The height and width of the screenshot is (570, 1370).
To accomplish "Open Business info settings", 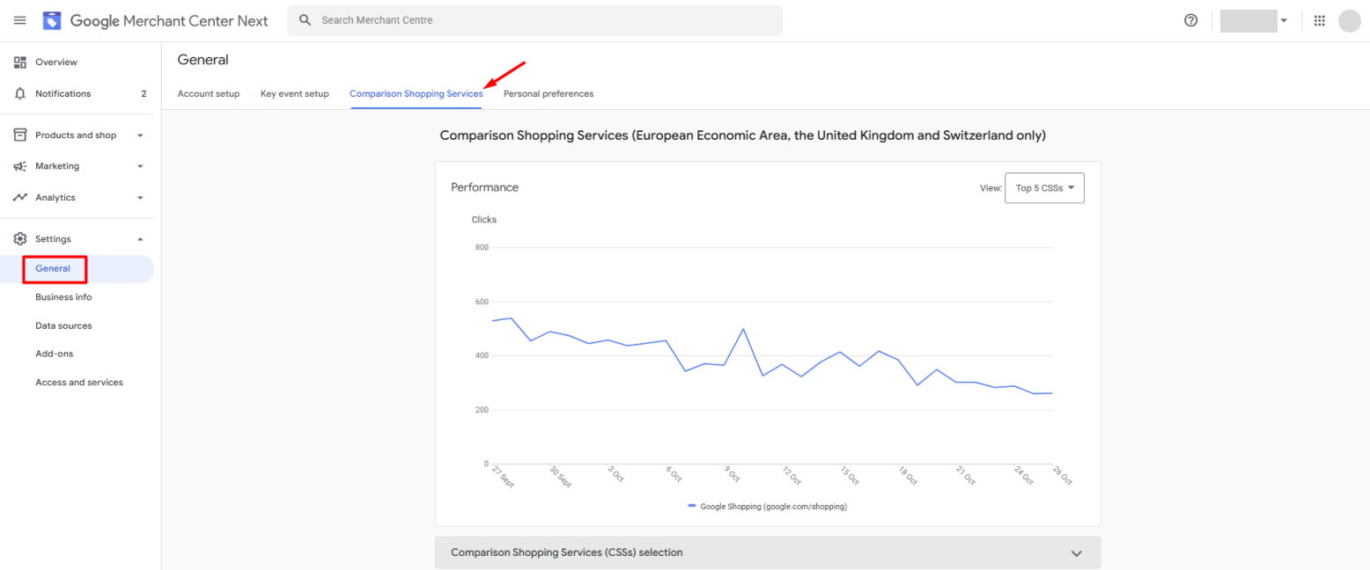I will (x=63, y=297).
